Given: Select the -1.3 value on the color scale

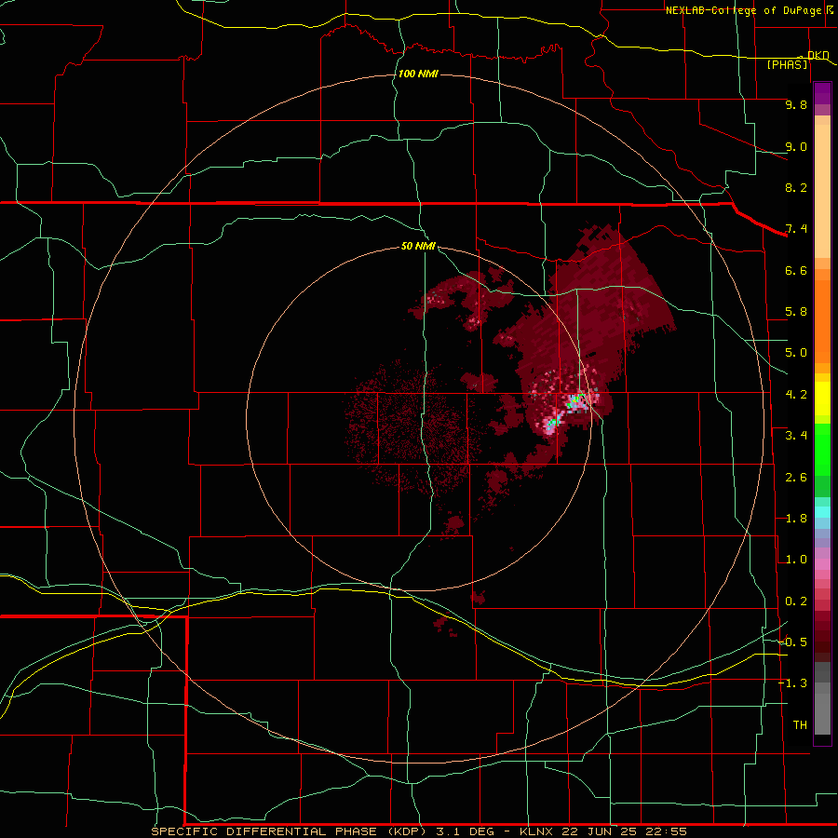Looking at the screenshot, I should coord(792,683).
